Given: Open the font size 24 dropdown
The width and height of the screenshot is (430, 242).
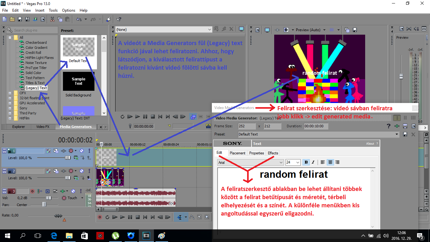Looking at the screenshot, I should [x=298, y=162].
